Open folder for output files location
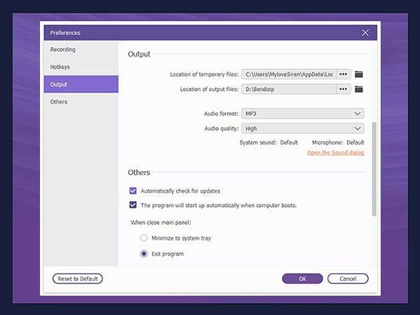The image size is (420, 315). pyautogui.click(x=359, y=89)
